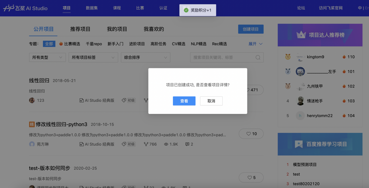Viewport: 369px width, 188px height.
Task: Open 比赛 in the top navigation
Action: coord(140,8)
